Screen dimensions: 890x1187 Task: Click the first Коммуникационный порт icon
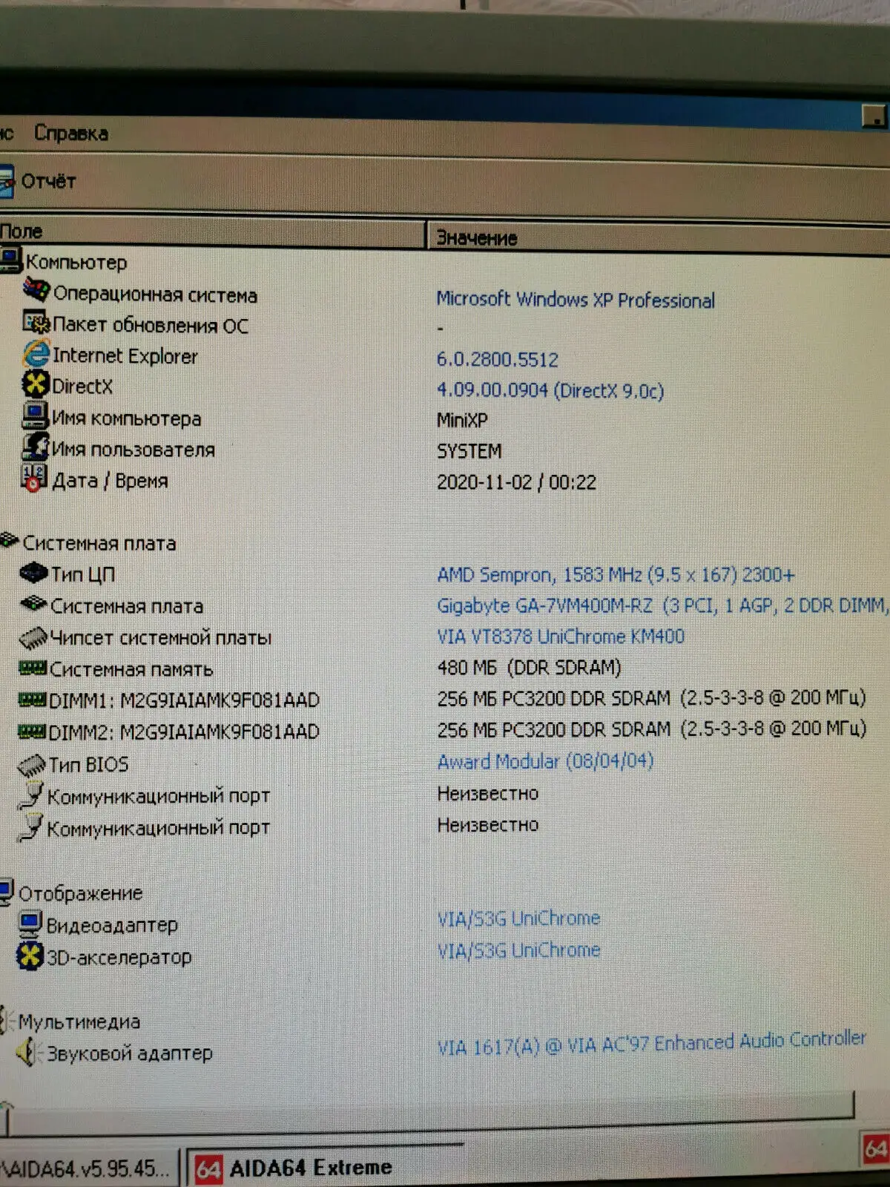pos(31,795)
